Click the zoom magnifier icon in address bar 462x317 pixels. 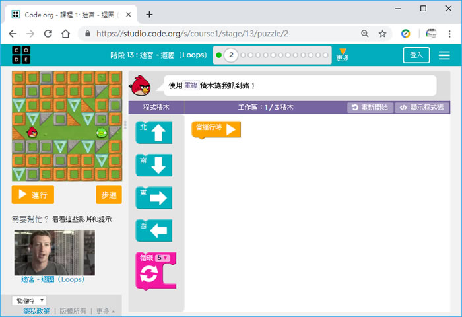(365, 34)
